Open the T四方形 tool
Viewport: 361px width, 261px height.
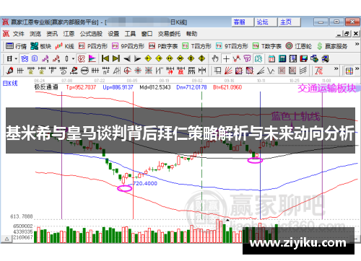tap(196, 46)
